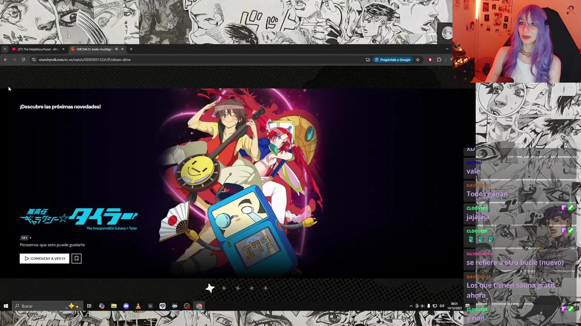Click the streamer webcam overlay
Image resolution: width=581 pixels, height=326 pixels.
pyautogui.click(x=517, y=42)
